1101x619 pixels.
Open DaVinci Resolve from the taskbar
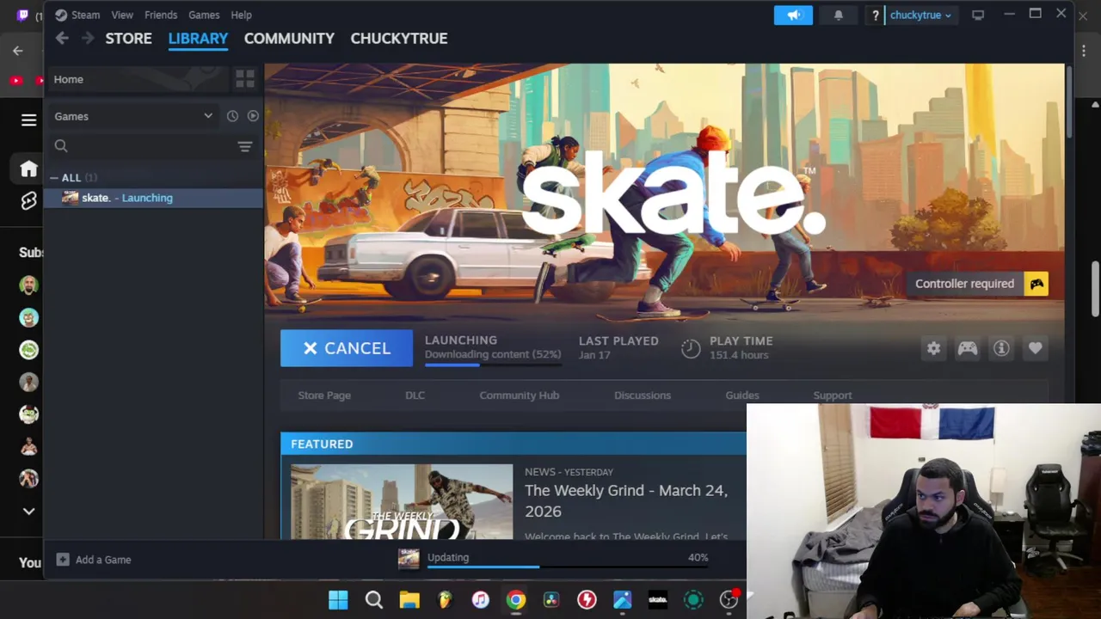(x=551, y=600)
